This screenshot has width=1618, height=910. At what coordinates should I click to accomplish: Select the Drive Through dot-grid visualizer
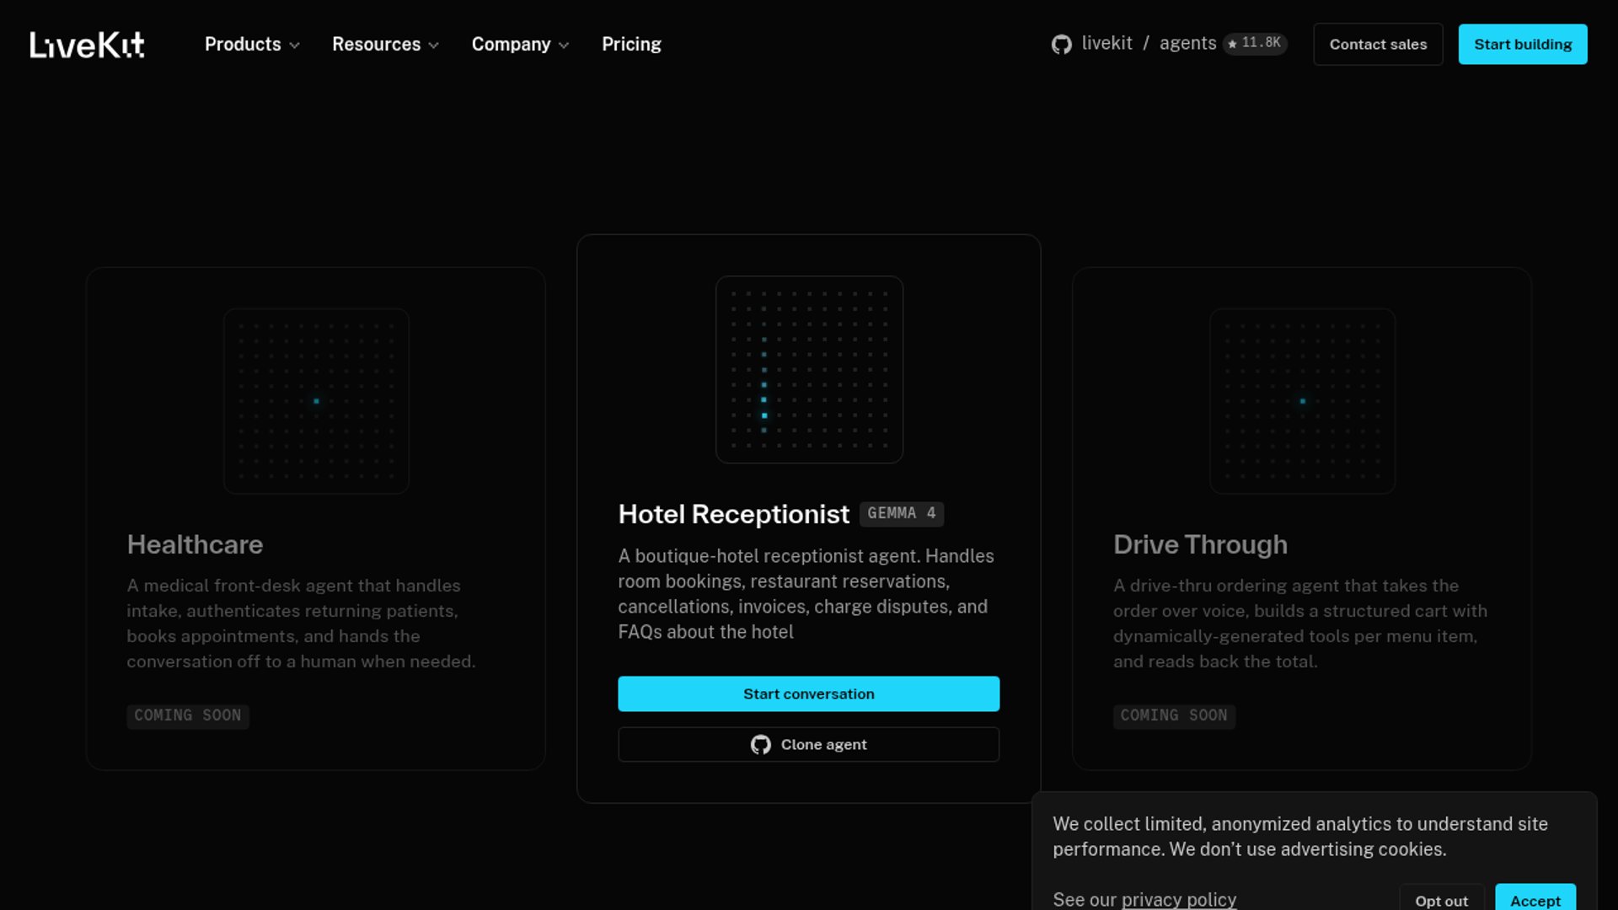(1302, 401)
